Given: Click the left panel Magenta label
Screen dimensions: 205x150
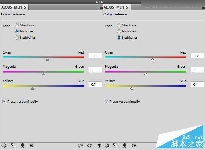Looking at the screenshot, I should 9,67.
